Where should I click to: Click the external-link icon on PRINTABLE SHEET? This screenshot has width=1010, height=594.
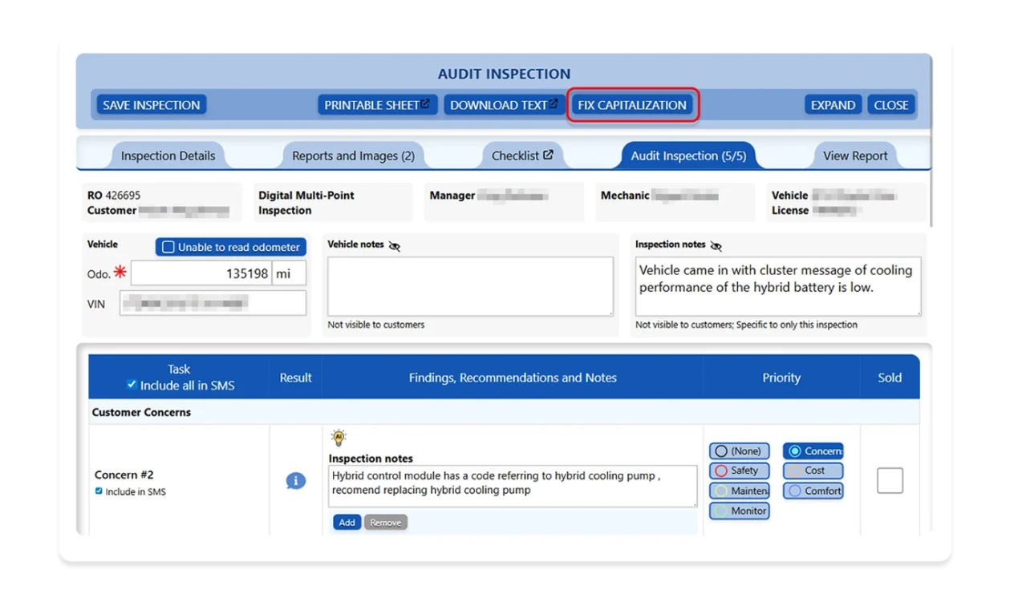pos(426,103)
